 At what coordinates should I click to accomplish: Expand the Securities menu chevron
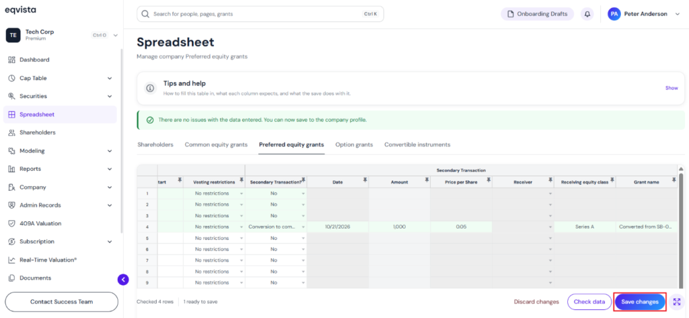click(x=110, y=96)
